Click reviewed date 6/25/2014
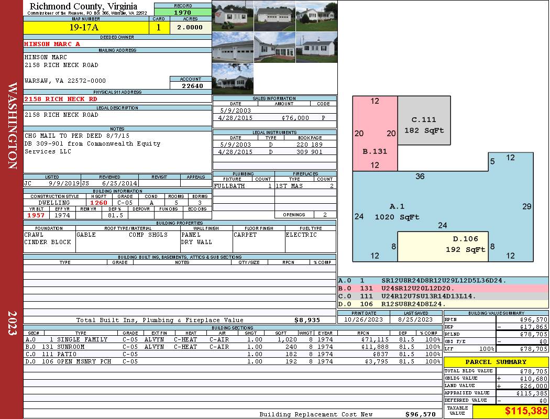Viewport: 550px width, 419px height. pyautogui.click(x=119, y=183)
